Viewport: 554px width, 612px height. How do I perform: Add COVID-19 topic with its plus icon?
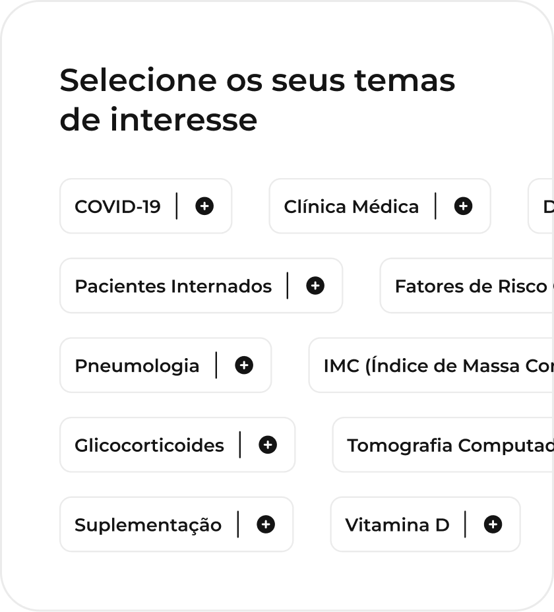[x=204, y=206]
